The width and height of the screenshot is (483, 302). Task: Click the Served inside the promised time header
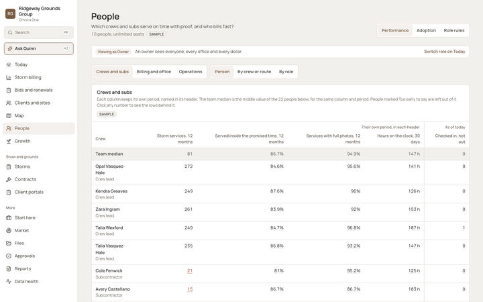pos(249,139)
